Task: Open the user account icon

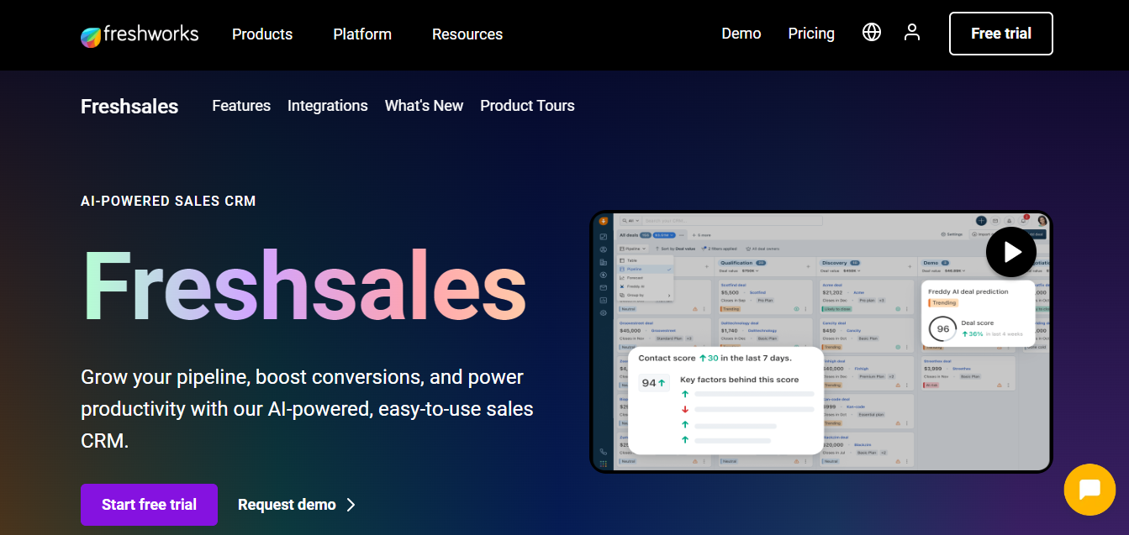Action: tap(912, 33)
